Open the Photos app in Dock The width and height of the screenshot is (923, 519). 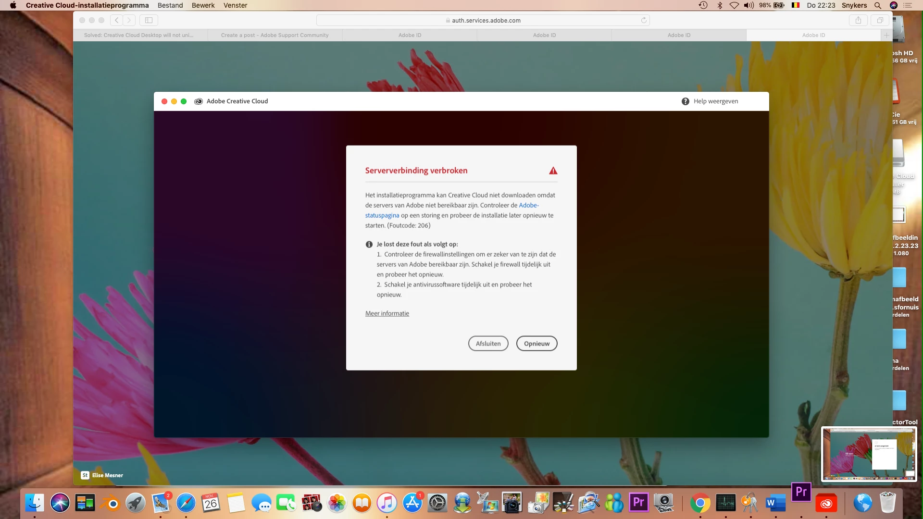coord(337,503)
